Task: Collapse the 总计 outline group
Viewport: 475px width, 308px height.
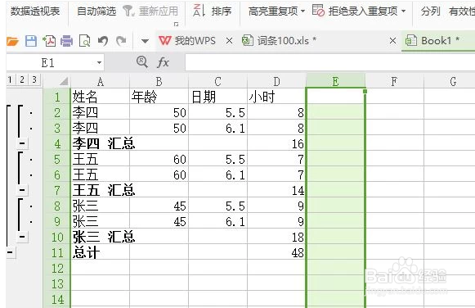Action: [11, 252]
